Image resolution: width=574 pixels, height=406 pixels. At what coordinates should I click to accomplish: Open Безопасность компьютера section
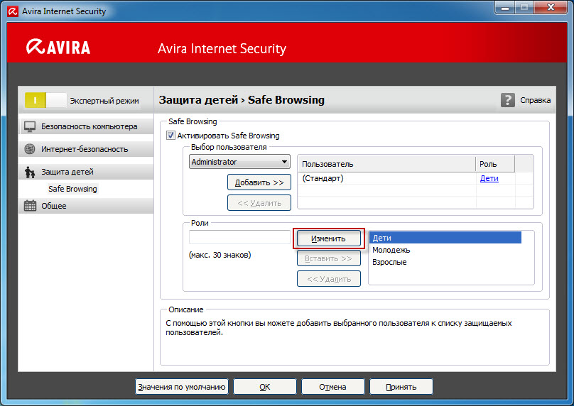coord(86,126)
